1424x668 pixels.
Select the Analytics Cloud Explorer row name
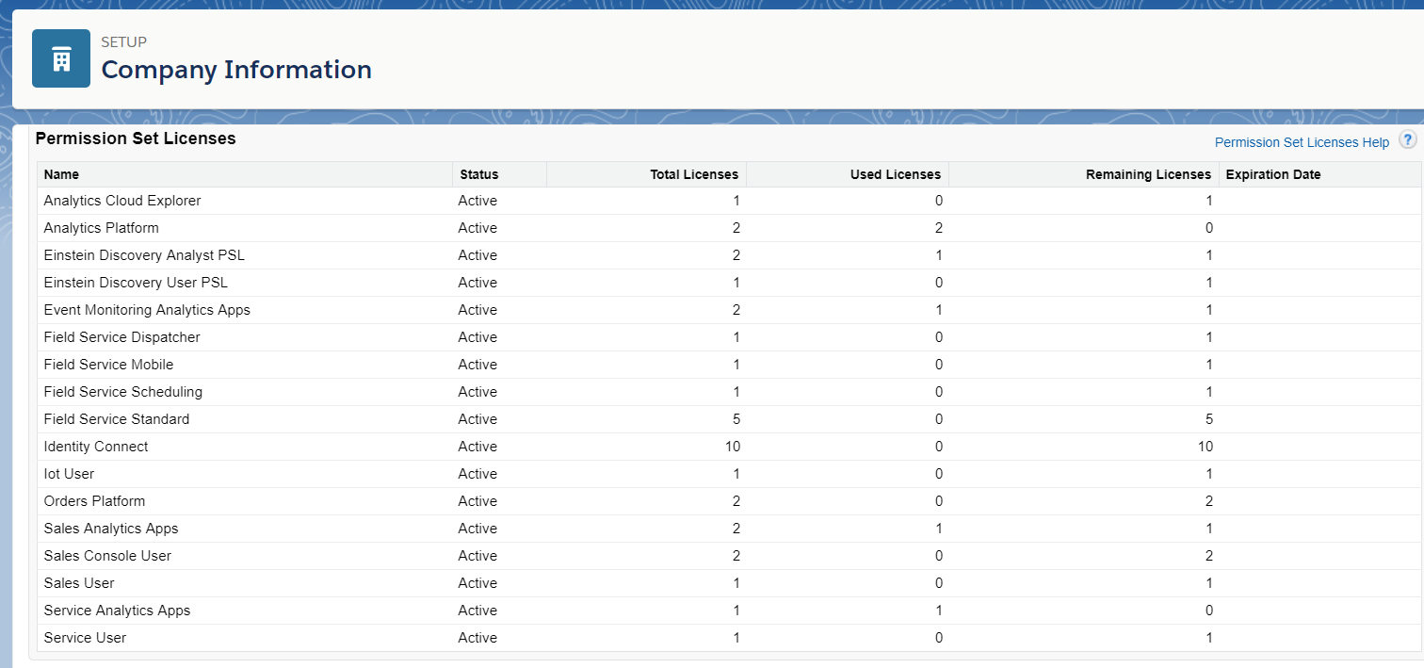tap(122, 201)
